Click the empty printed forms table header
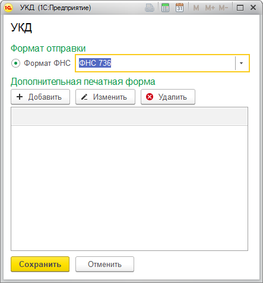The width and height of the screenshot is (263, 283). 129,116
